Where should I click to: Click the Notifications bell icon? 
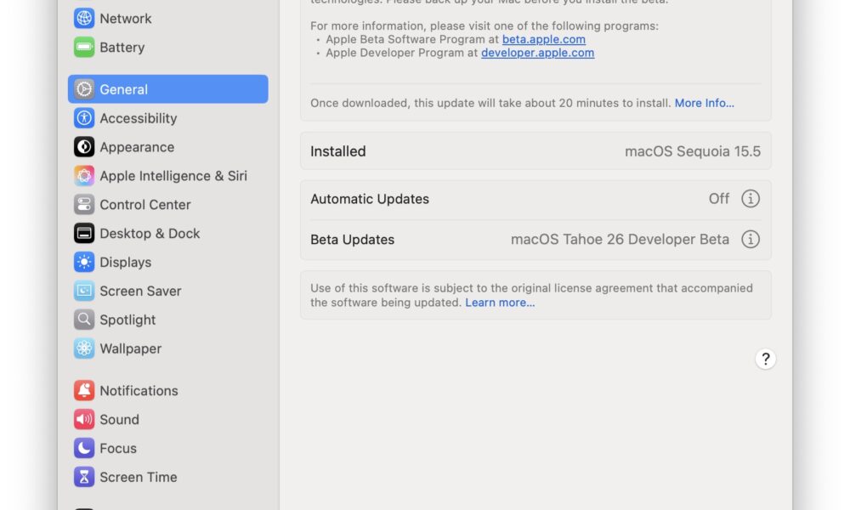pos(84,390)
